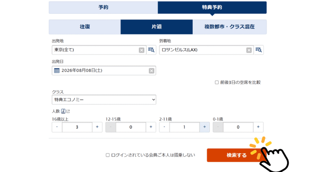Check ログインされている会員ご本人は搭乗しない box

108,155
